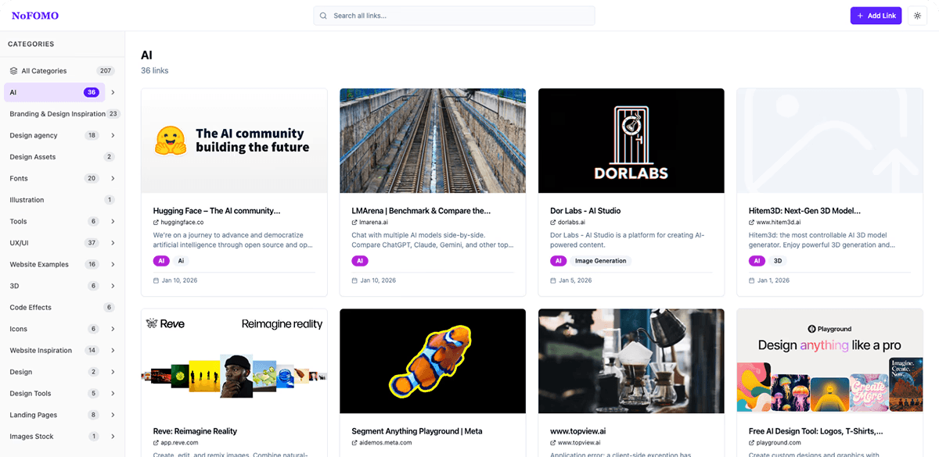This screenshot has height=457, width=939.
Task: Select the AI category
Action: click(54, 92)
